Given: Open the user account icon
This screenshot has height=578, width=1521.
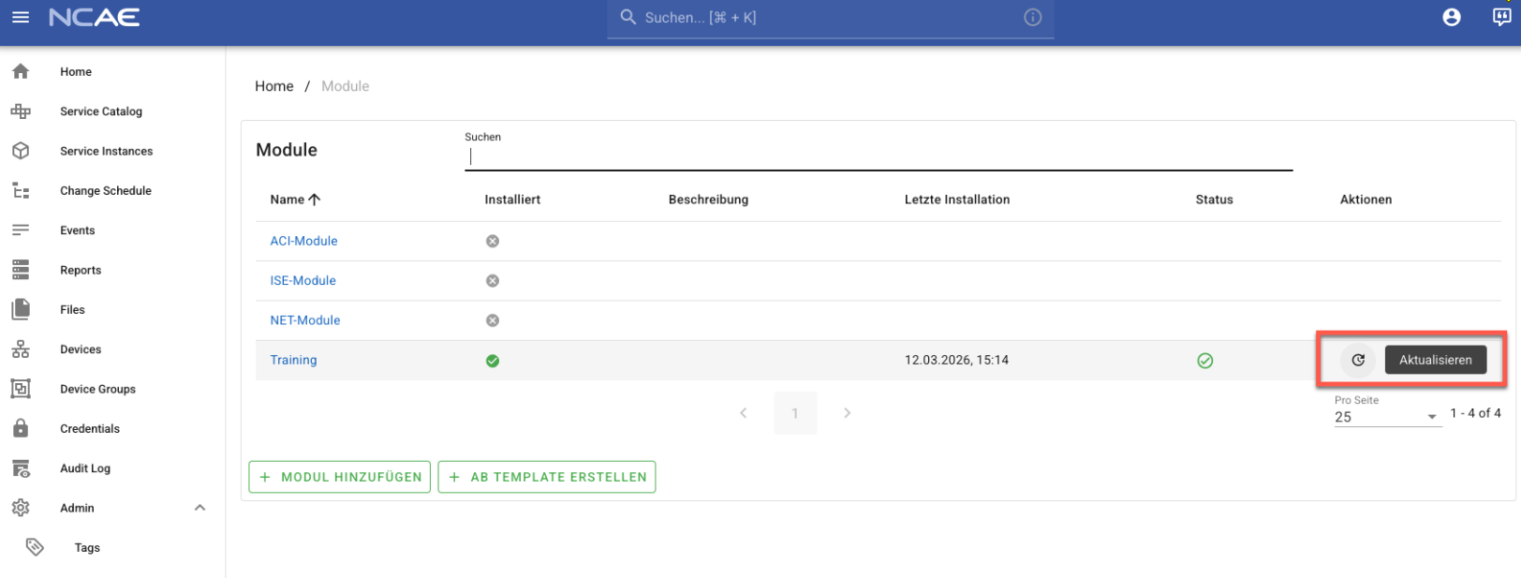Looking at the screenshot, I should [1452, 17].
